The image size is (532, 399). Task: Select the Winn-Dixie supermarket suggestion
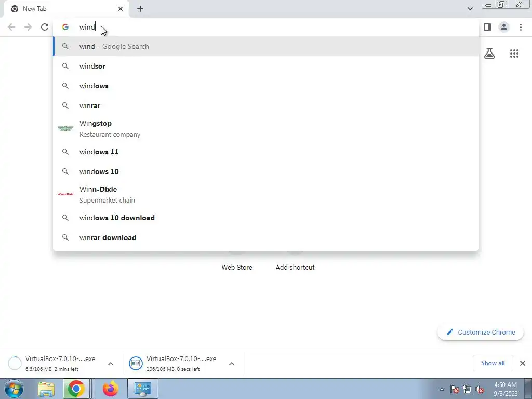(x=266, y=194)
